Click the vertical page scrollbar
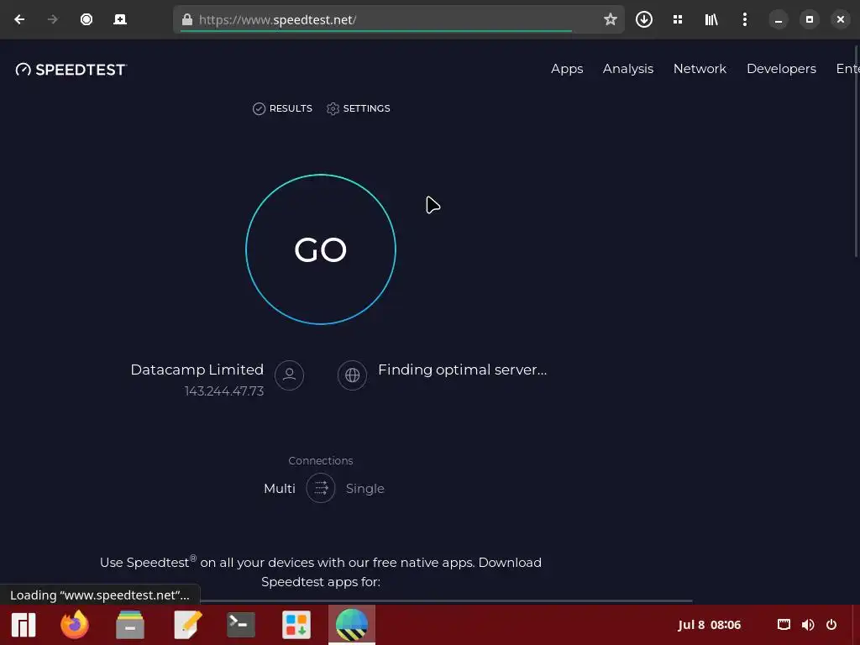Screen dimensions: 860x645 click(857, 150)
